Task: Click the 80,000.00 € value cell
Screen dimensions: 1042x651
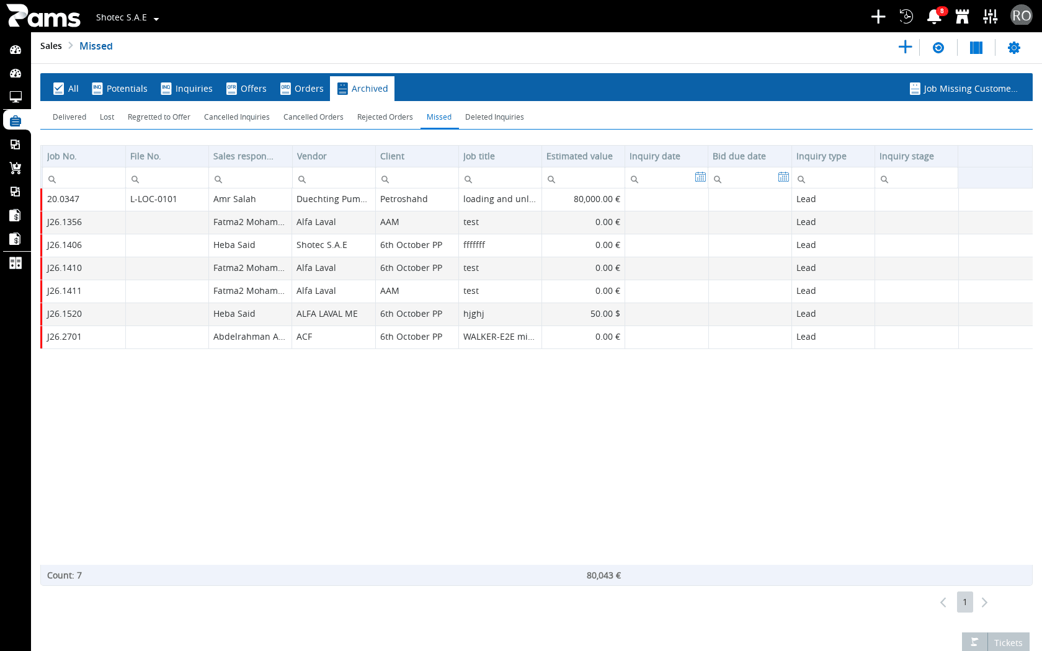Action: [583, 199]
